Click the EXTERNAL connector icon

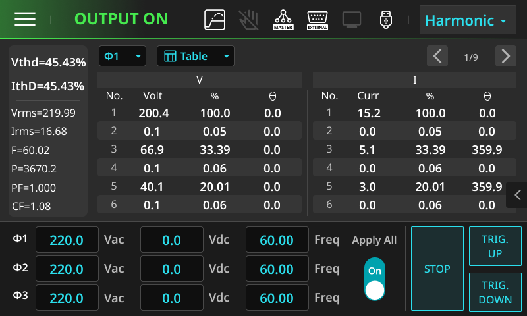click(318, 20)
